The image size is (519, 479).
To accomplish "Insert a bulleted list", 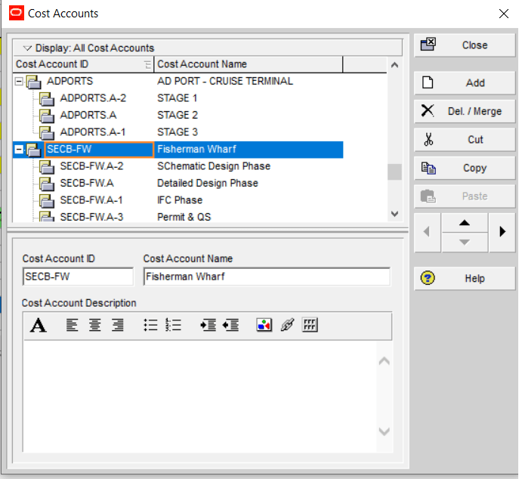I will [x=150, y=325].
